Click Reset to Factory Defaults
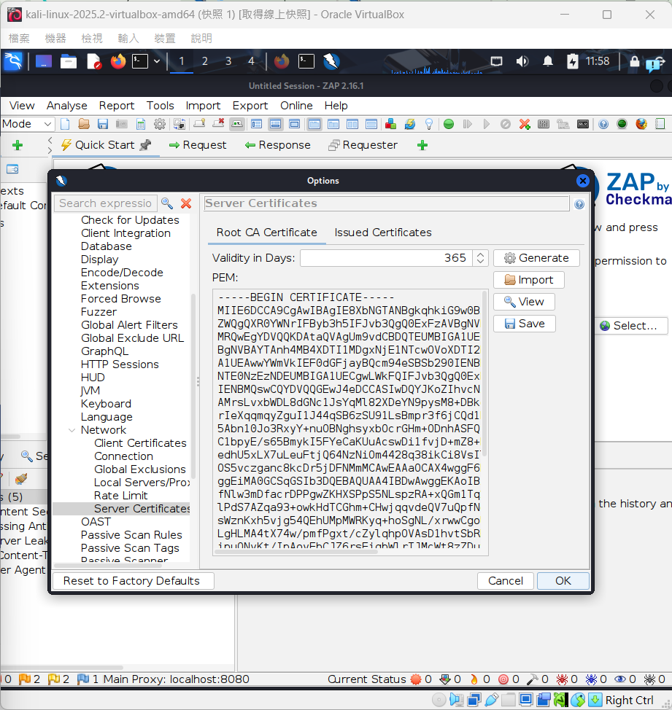672x710 pixels. 134,581
